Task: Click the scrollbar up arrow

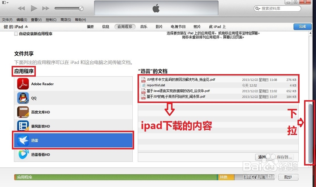Action: pyautogui.click(x=311, y=33)
